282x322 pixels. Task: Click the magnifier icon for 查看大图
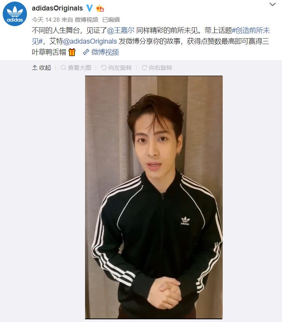pyautogui.click(x=64, y=67)
